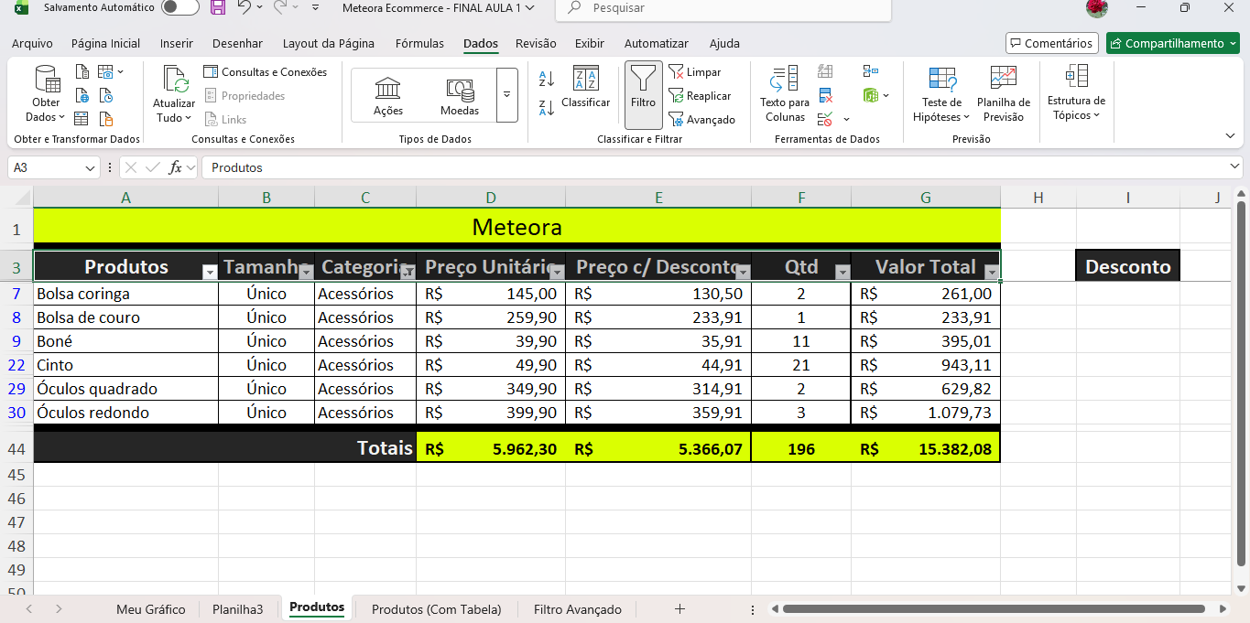The image size is (1250, 623).
Task: Click Limpar to clear filters
Action: 695,72
